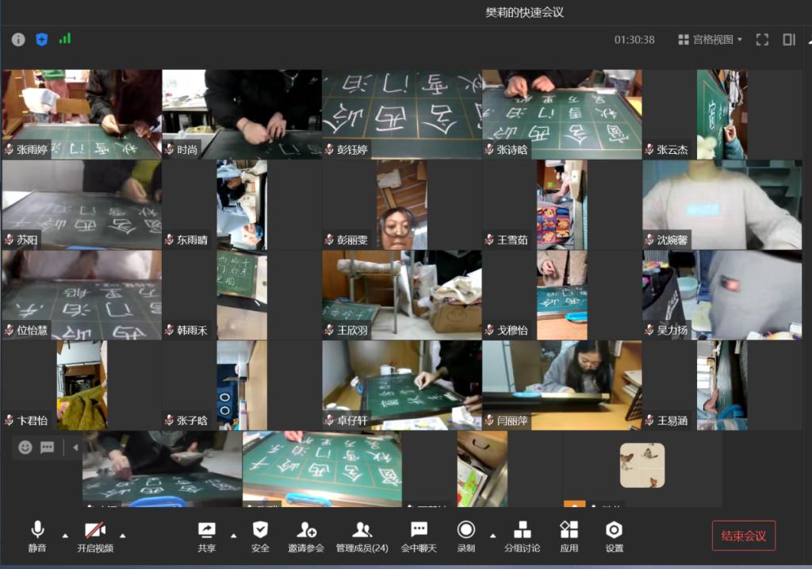Enter full screen mode

click(x=762, y=40)
